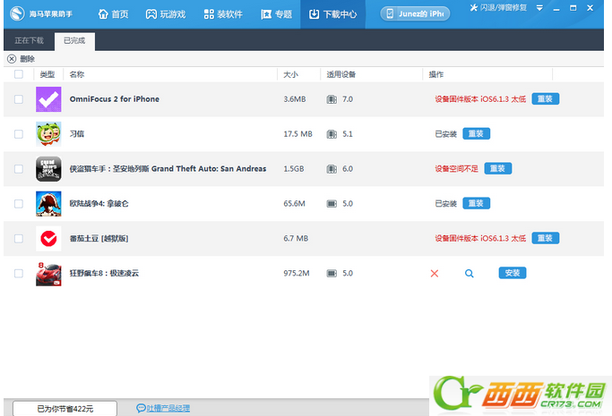Open the 装软件 apps section
The image size is (612, 416).
click(223, 14)
